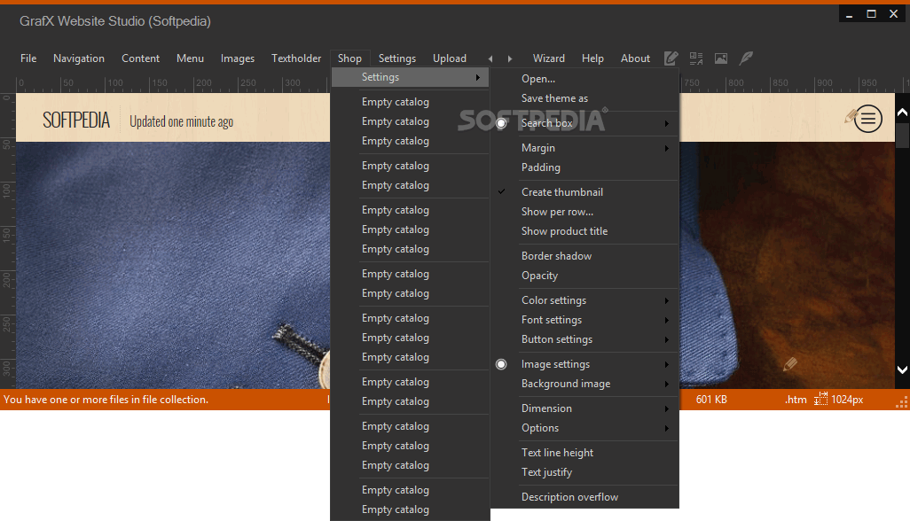
Task: Click the pencil icon beside hamburger button
Action: click(851, 116)
